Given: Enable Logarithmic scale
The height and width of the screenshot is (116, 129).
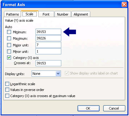Looking at the screenshot, I should click(7, 84).
